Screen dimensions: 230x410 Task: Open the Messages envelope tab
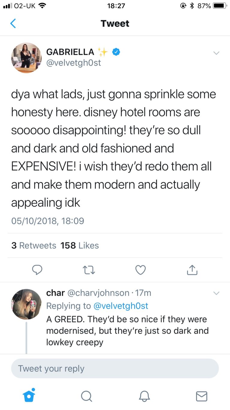[201, 396]
